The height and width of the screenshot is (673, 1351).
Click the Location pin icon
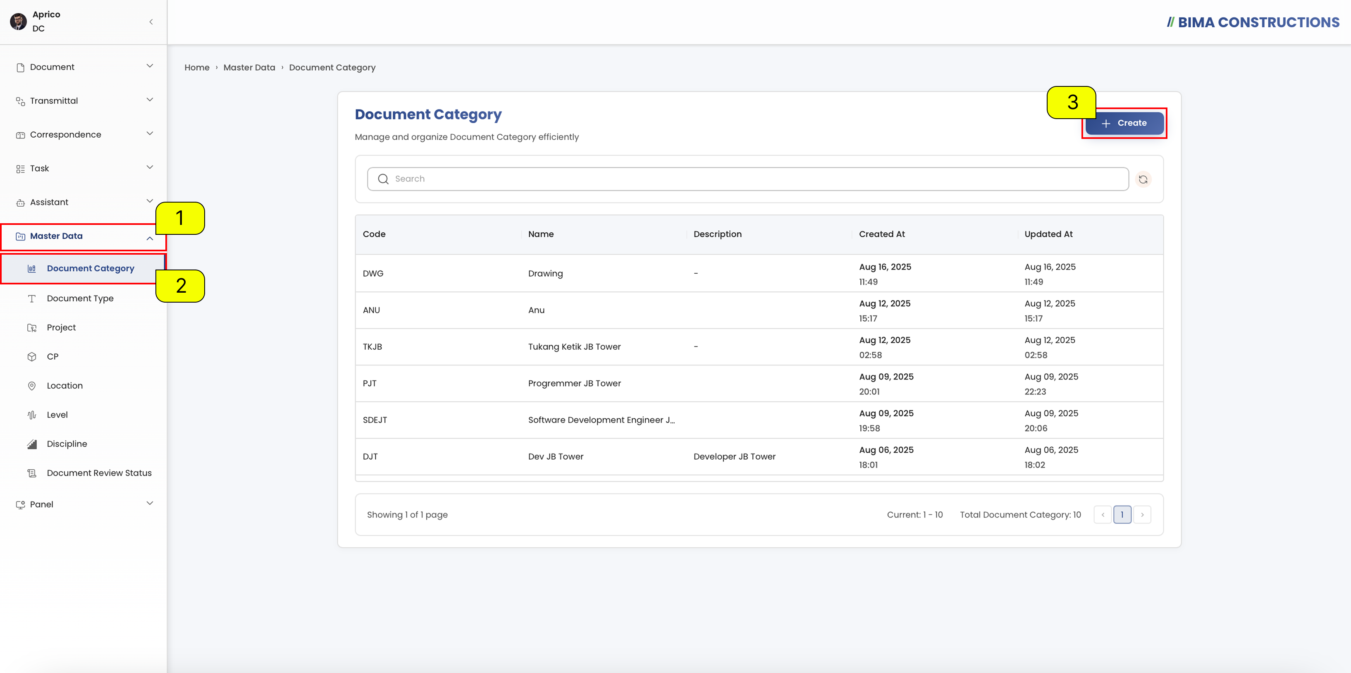[x=32, y=386]
